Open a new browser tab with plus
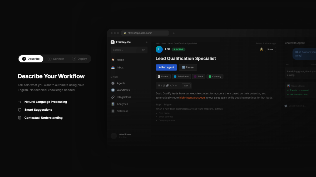This screenshot has height=177, width=316. point(174,33)
